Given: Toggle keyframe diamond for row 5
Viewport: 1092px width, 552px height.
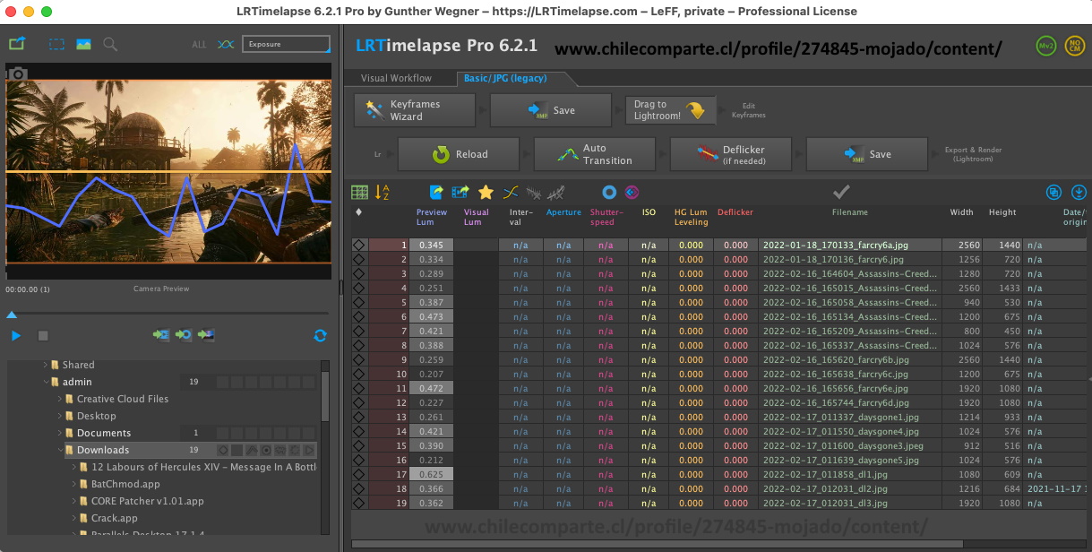Looking at the screenshot, I should click(x=359, y=302).
